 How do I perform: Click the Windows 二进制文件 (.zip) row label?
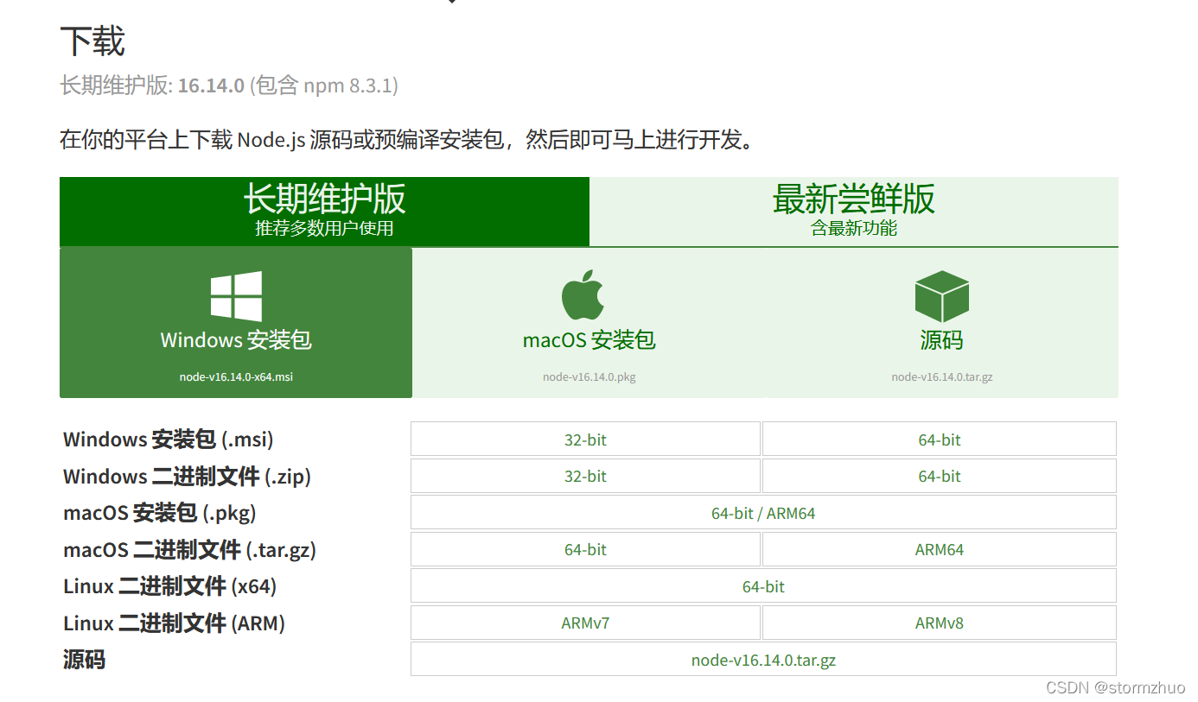(187, 476)
